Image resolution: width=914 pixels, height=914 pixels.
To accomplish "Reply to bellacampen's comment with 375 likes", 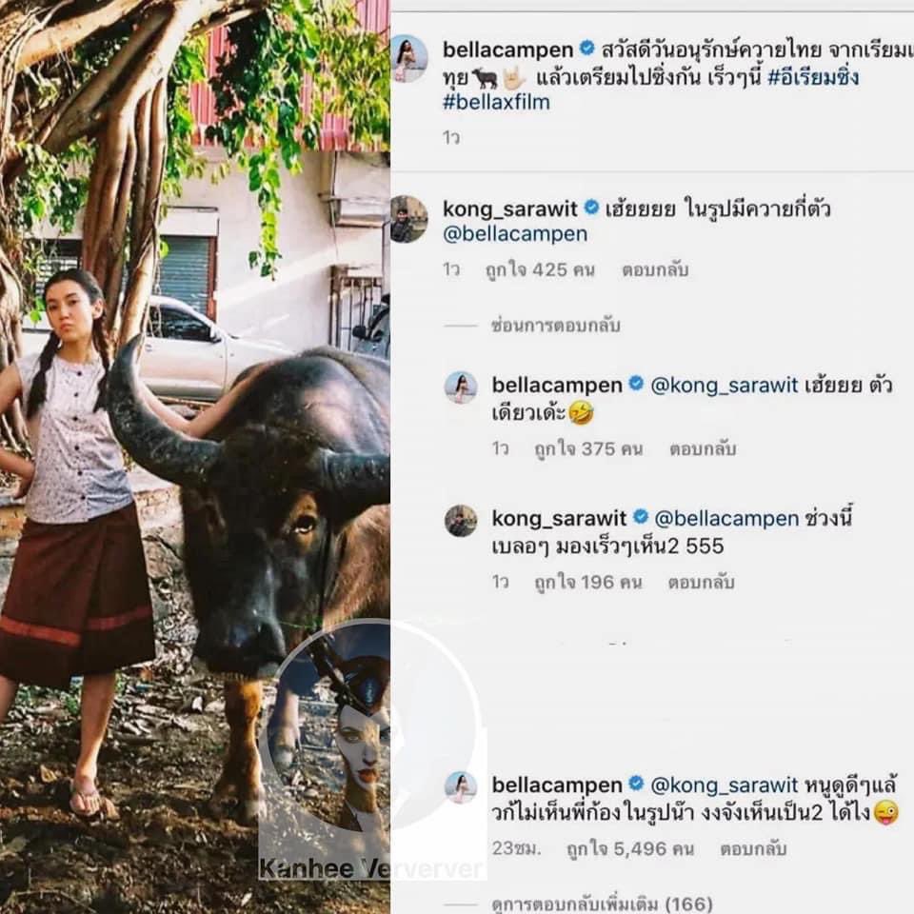I will (703, 448).
